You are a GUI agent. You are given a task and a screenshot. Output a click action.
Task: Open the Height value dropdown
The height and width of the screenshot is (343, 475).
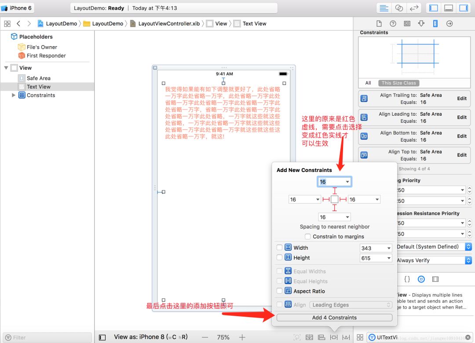tap(389, 258)
